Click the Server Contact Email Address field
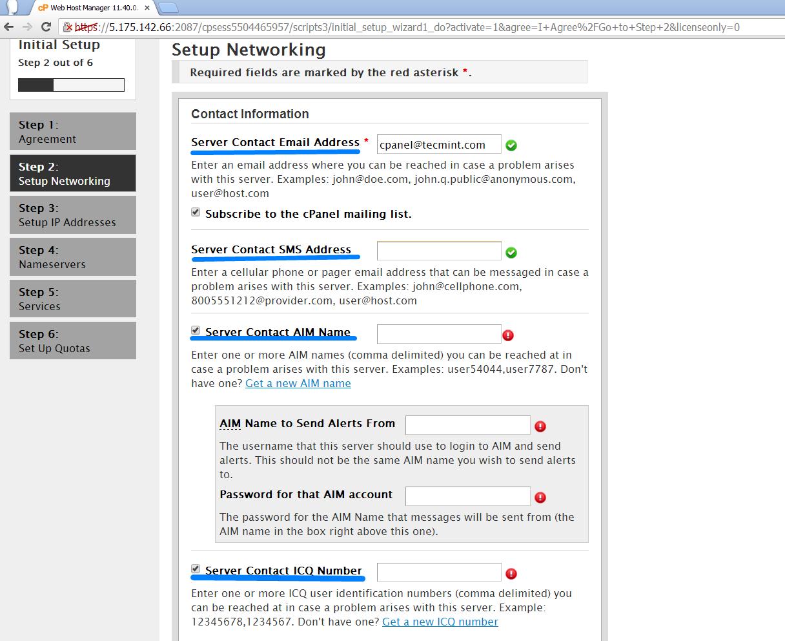Viewport: 785px width, 641px height. [x=439, y=145]
